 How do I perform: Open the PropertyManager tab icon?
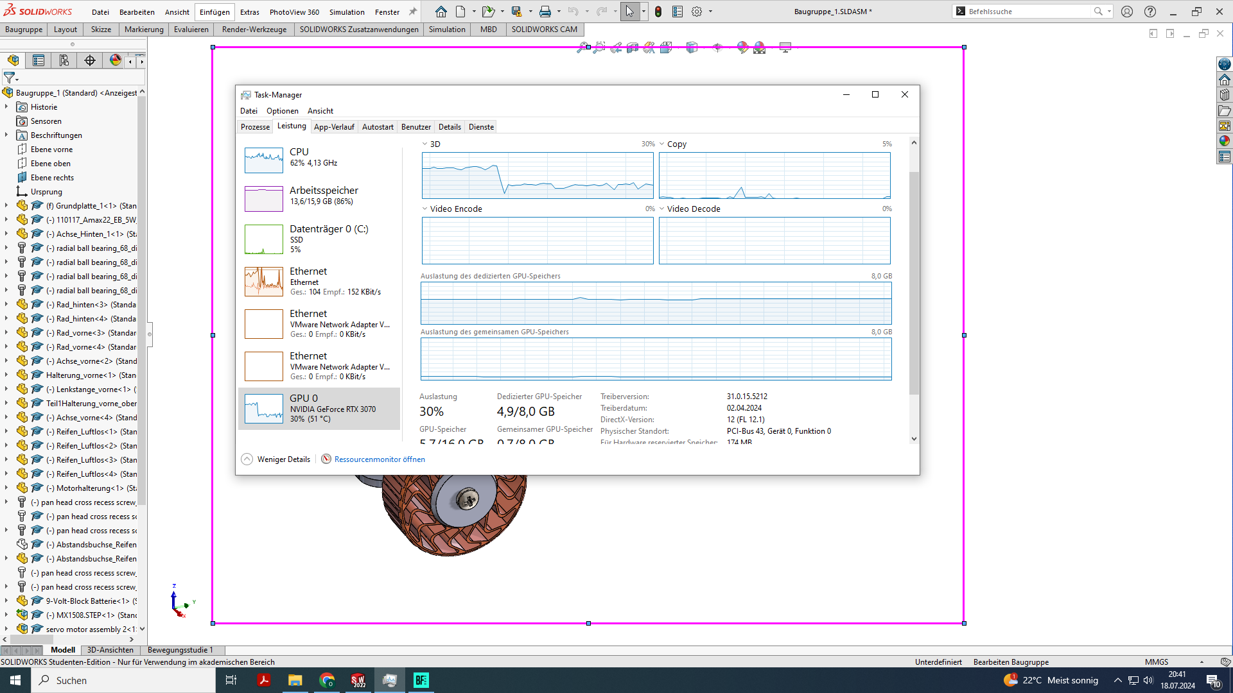click(39, 60)
